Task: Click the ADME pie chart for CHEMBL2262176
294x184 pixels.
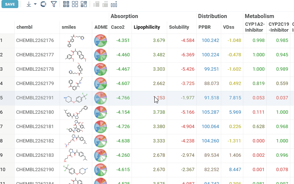Action: 100,40
